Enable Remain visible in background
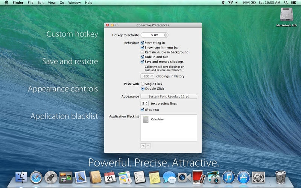The image size is (301, 188). [143, 52]
